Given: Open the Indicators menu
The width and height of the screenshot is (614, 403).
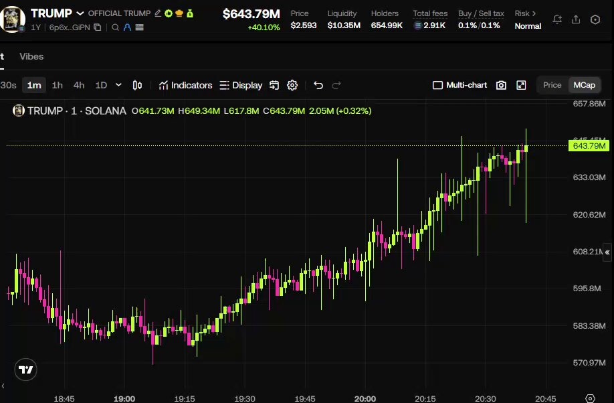Looking at the screenshot, I should 186,85.
